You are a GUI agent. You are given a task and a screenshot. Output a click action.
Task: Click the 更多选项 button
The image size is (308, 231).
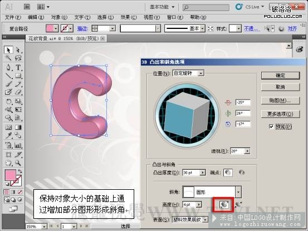click(x=280, y=114)
